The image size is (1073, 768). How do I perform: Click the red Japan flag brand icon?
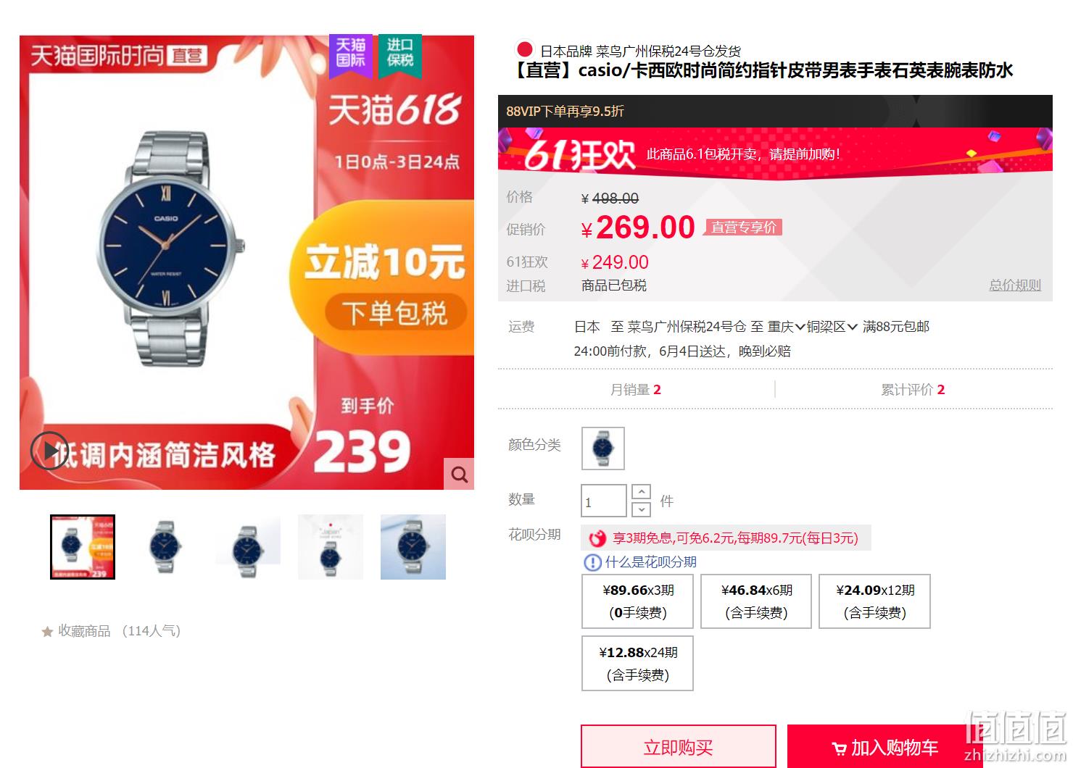(x=524, y=50)
